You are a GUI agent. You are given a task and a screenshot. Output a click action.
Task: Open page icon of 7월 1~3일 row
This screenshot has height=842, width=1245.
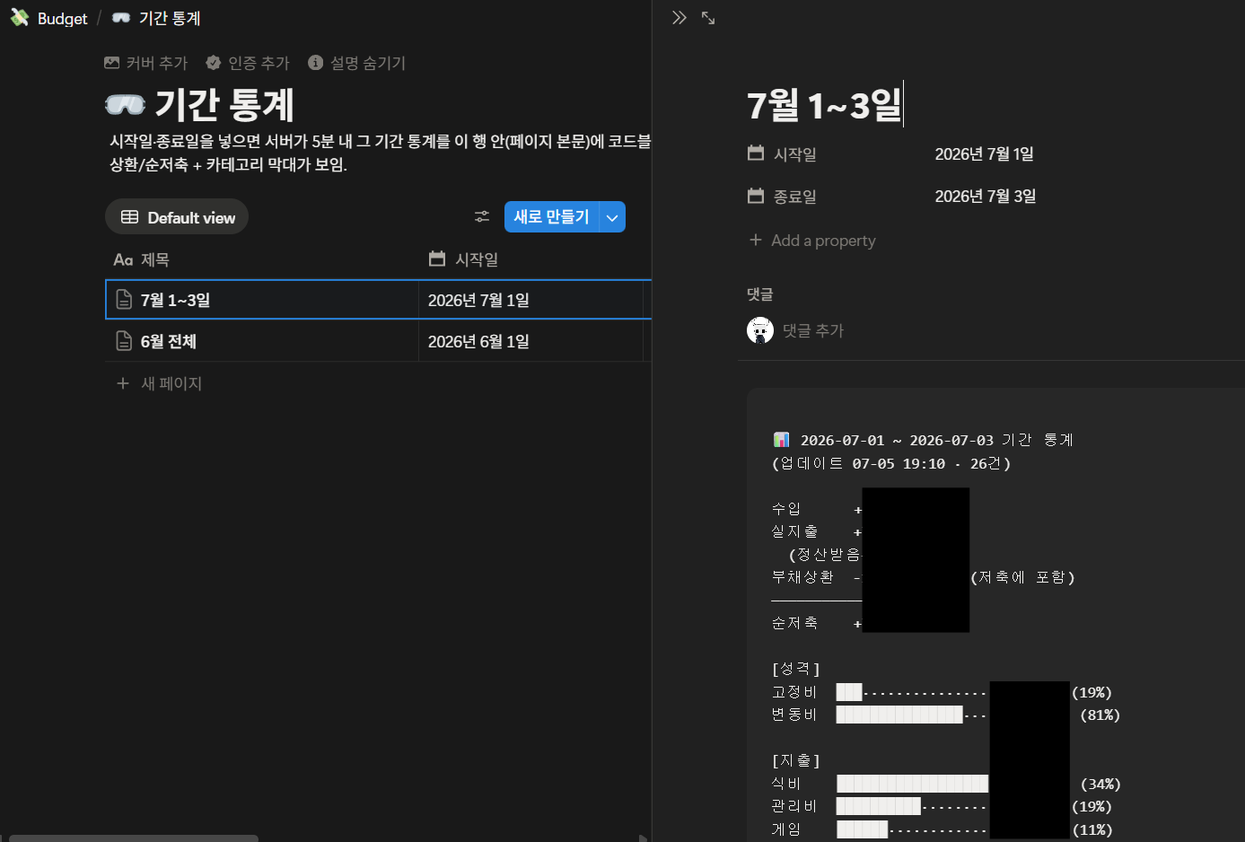point(125,300)
